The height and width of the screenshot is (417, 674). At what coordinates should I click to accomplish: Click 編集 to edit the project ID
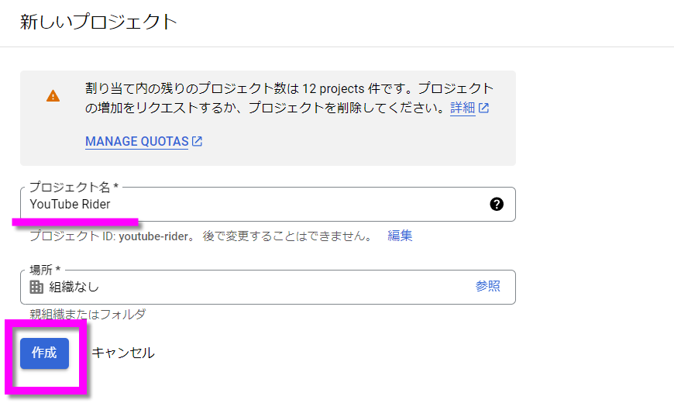[400, 236]
